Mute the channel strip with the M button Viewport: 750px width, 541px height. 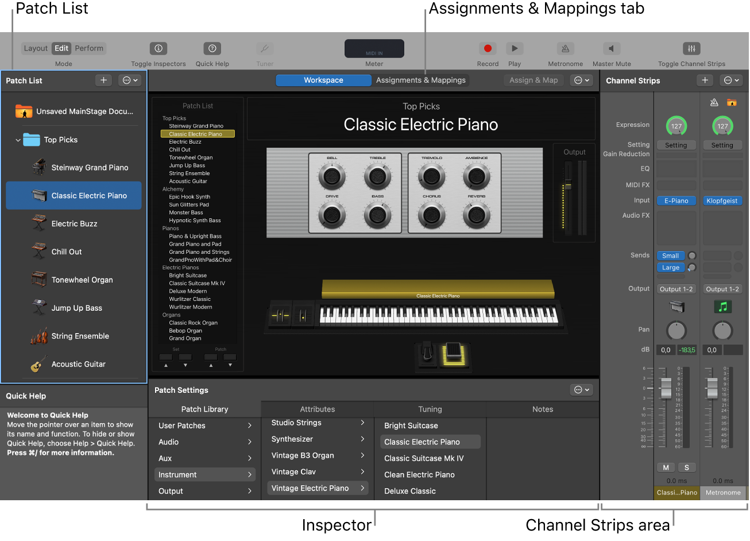666,467
